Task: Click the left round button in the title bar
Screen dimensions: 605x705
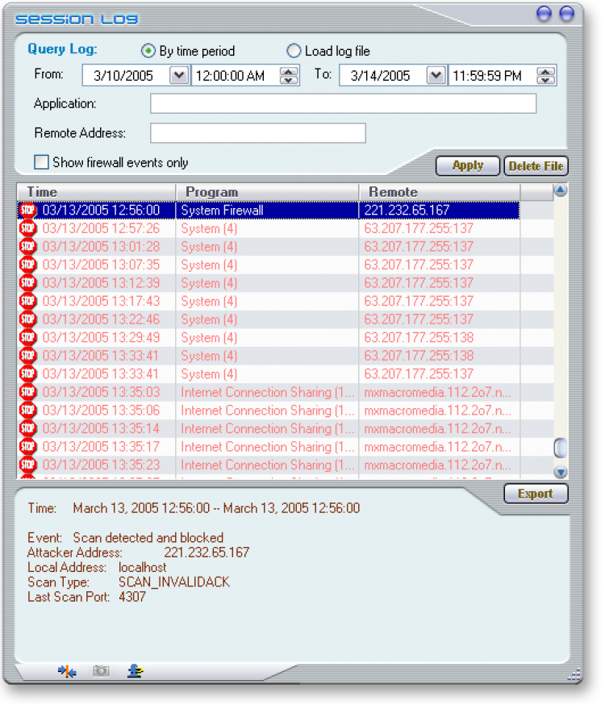Action: click(544, 14)
